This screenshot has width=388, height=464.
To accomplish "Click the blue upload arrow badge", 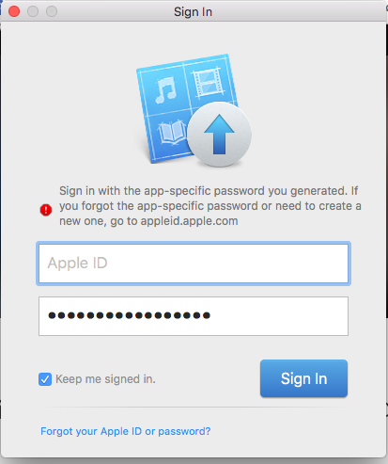I will [x=219, y=135].
